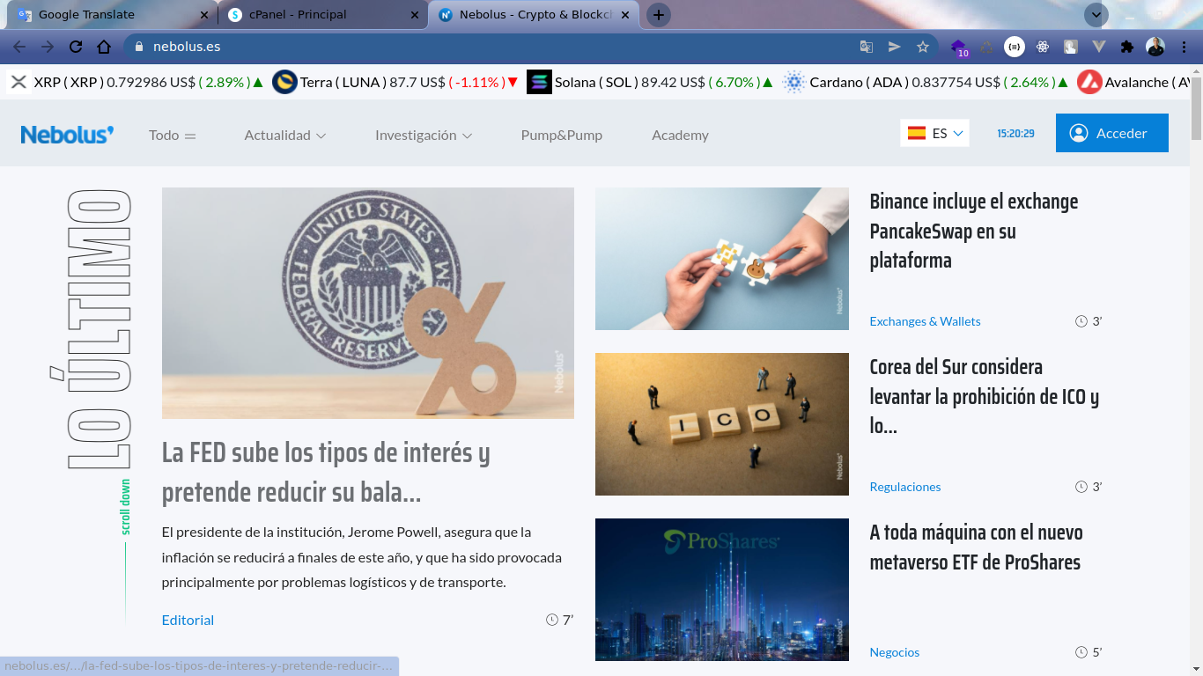
Task: Bookmark this page with star icon
Action: (923, 47)
